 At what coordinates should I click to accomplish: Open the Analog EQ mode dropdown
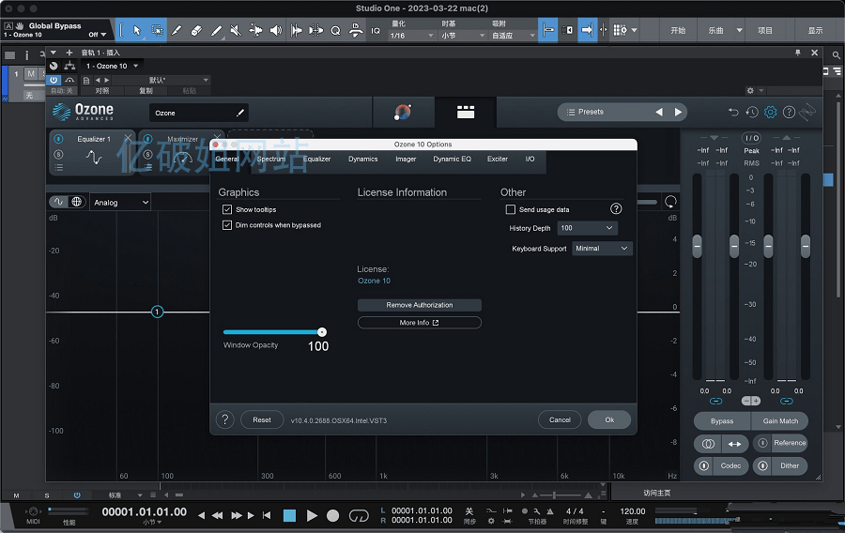120,203
